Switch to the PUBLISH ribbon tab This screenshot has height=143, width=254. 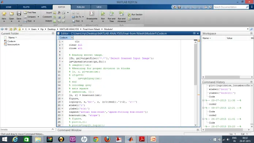[x=80, y=7]
